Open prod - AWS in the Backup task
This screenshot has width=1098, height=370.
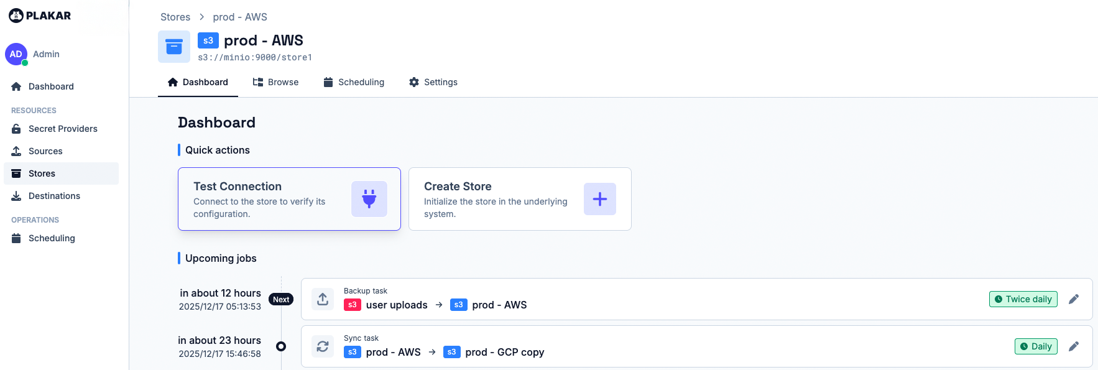(x=499, y=305)
